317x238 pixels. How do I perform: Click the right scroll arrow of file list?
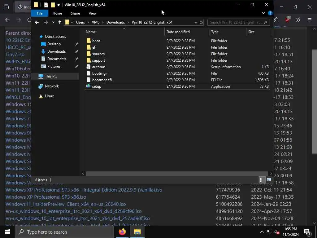[271, 174]
